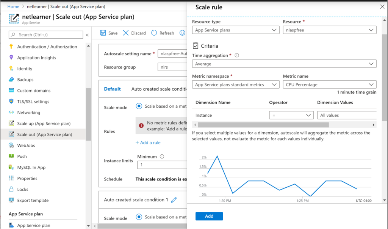Viewport: 388px width, 229px height.
Task: Open Custom domains menu item
Action: point(34,90)
